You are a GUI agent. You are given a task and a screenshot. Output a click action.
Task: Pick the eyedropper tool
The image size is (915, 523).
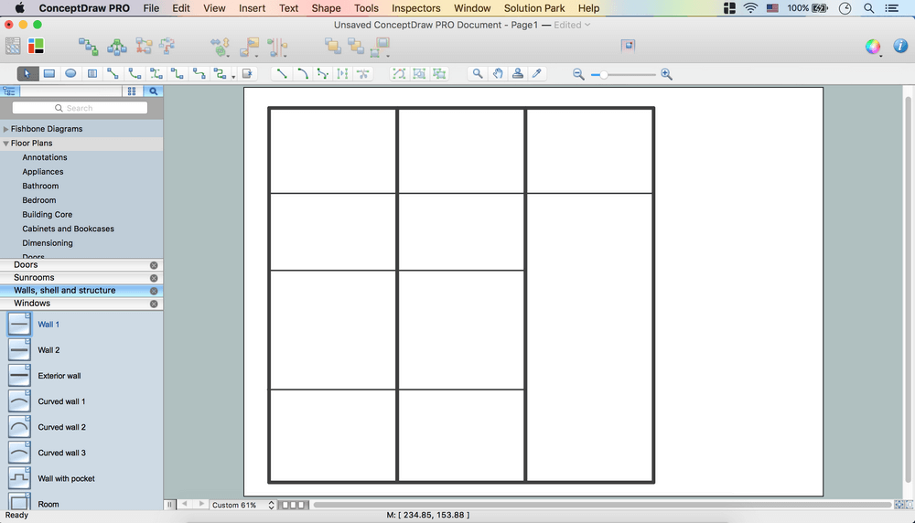click(x=538, y=74)
